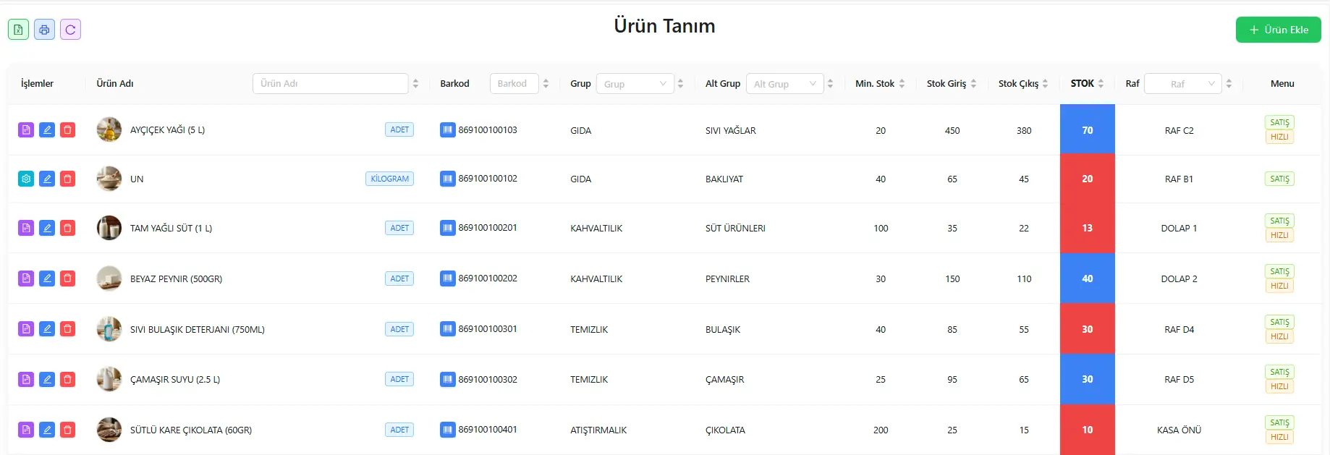1330x455 pixels.
Task: Click the print icon button
Action: pyautogui.click(x=44, y=30)
